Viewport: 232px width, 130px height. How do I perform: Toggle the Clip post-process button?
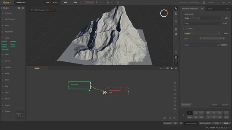pos(196,117)
